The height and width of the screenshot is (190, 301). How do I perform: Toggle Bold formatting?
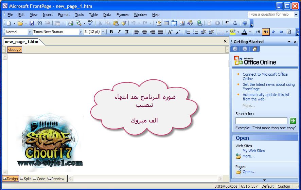[111, 32]
